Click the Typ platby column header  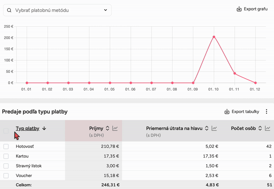coord(27,128)
